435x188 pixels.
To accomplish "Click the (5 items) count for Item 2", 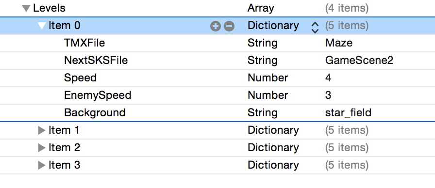I will [x=347, y=148].
